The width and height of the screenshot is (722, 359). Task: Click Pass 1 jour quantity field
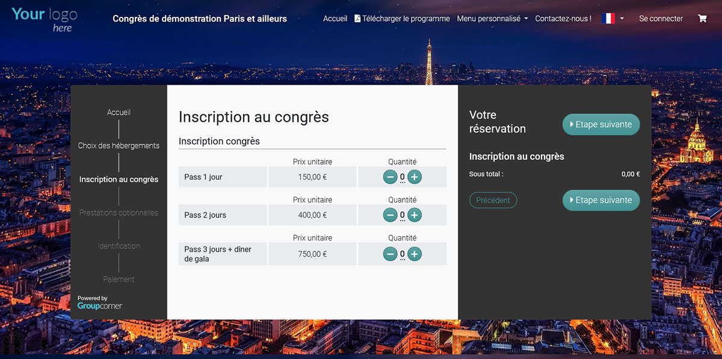pos(403,177)
